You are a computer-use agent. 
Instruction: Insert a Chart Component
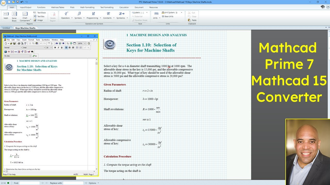coord(25,16)
